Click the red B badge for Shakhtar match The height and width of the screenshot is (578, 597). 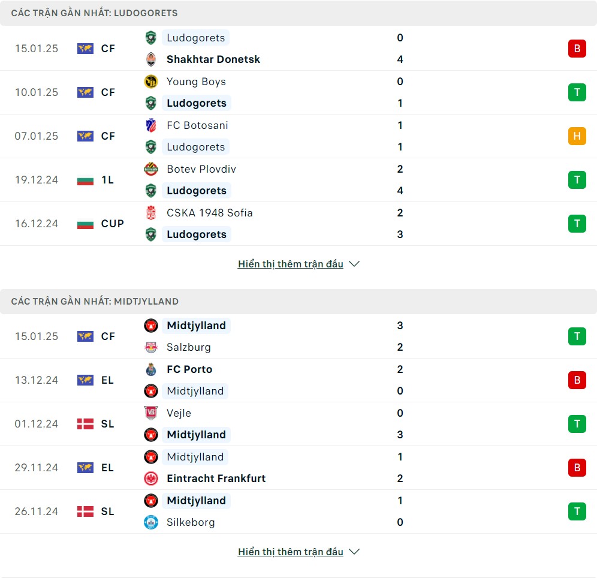(x=577, y=49)
